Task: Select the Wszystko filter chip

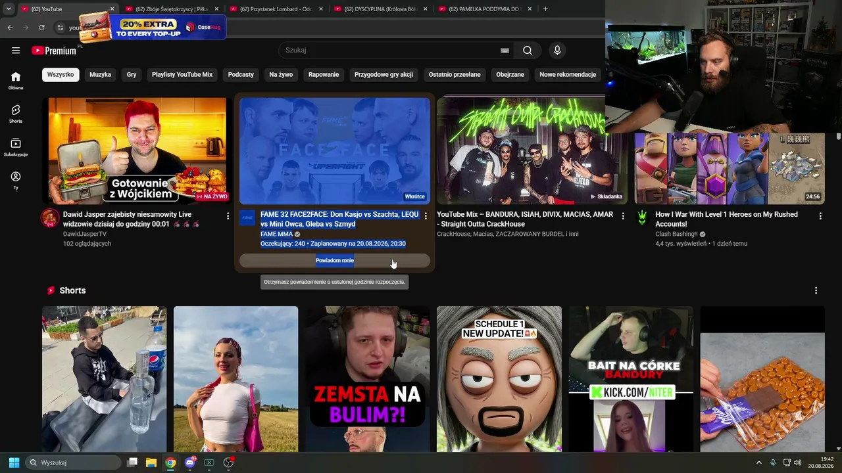Action: click(61, 75)
